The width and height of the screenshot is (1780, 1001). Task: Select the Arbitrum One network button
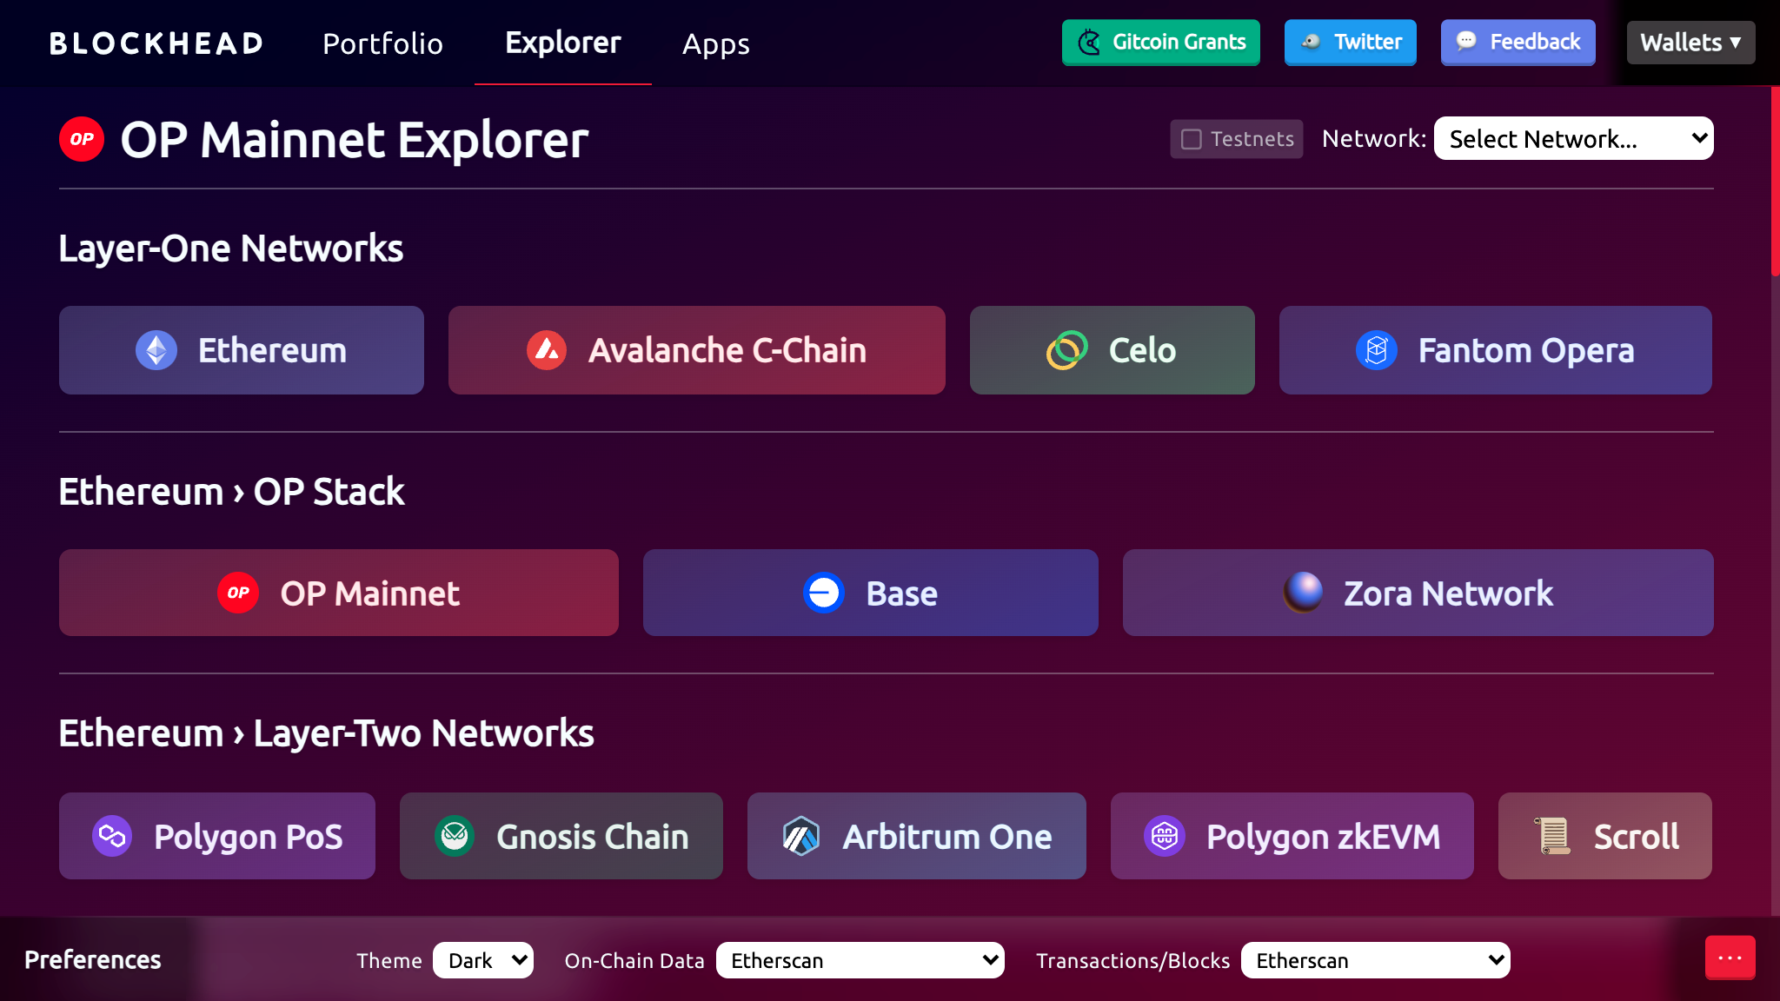[x=917, y=836]
